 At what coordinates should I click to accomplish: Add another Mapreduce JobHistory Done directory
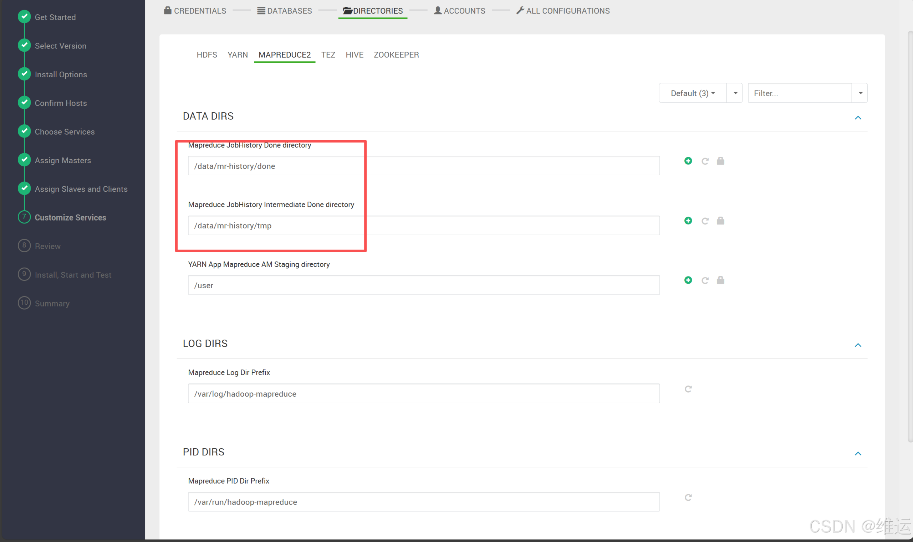(688, 161)
